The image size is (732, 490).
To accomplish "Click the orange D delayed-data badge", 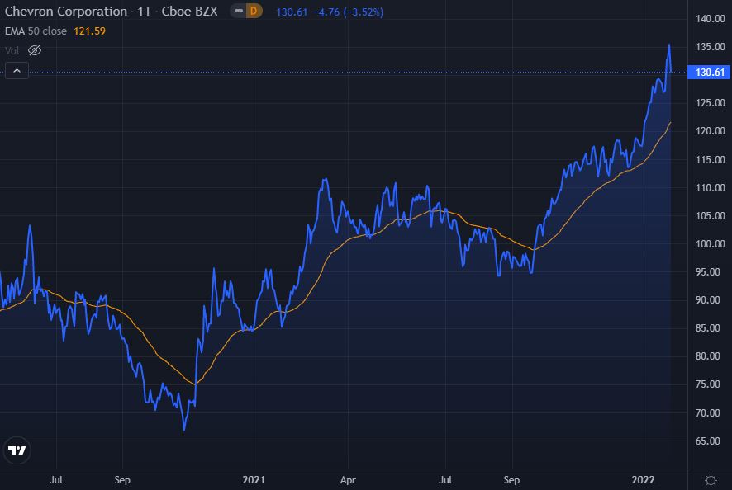I will [x=254, y=11].
